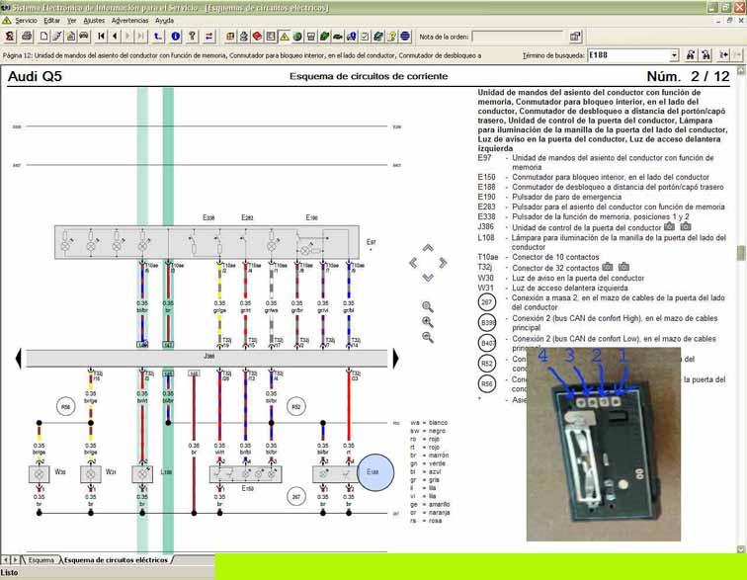The width and height of the screenshot is (747, 580).
Task: Click tab-scroll right arrow at bottom
Action: [15, 560]
